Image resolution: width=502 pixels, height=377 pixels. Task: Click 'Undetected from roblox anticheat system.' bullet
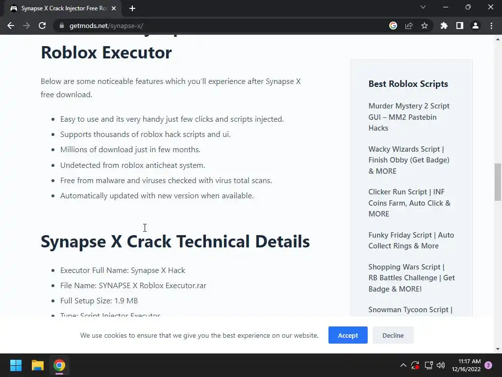click(132, 165)
